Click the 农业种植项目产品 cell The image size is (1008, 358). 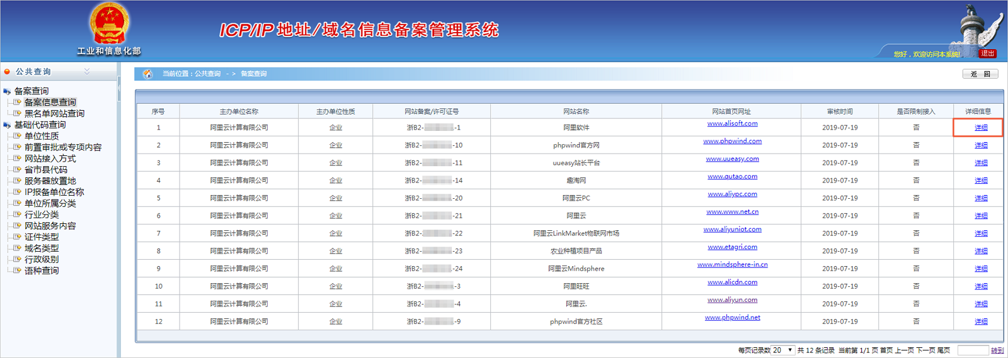[576, 251]
